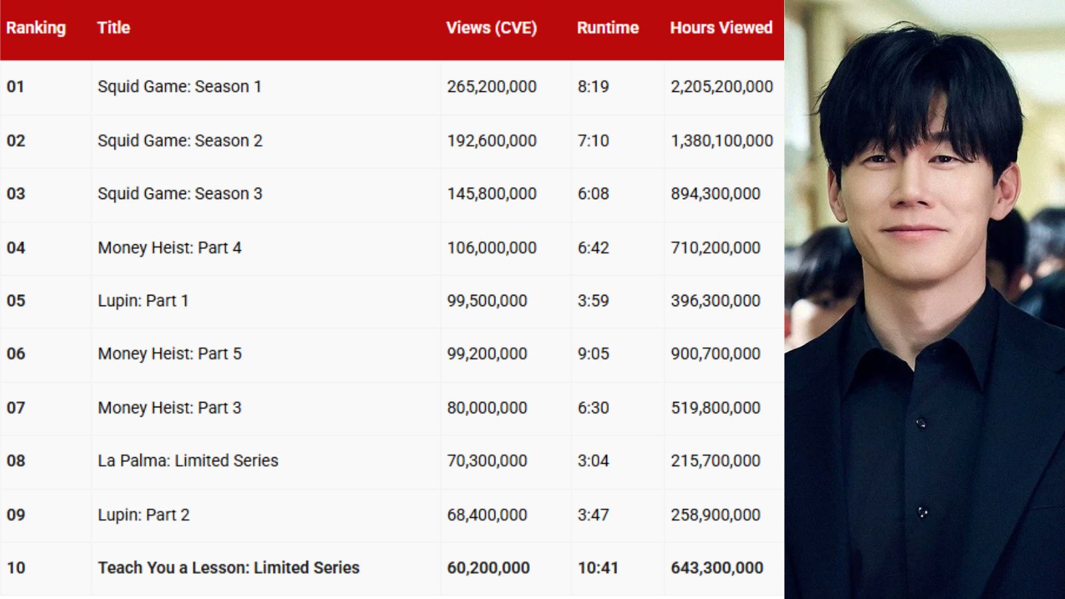Click the views value 68,400,000
The height and width of the screenshot is (599, 1065).
click(x=487, y=515)
